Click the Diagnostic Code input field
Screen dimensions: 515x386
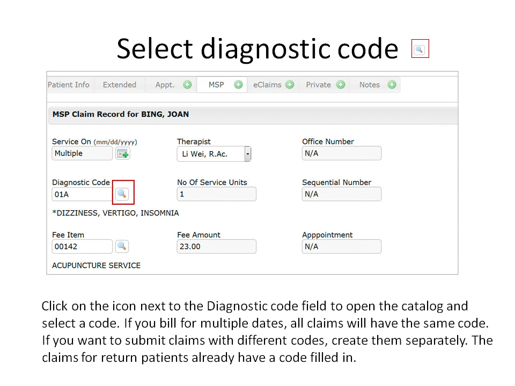(x=82, y=194)
